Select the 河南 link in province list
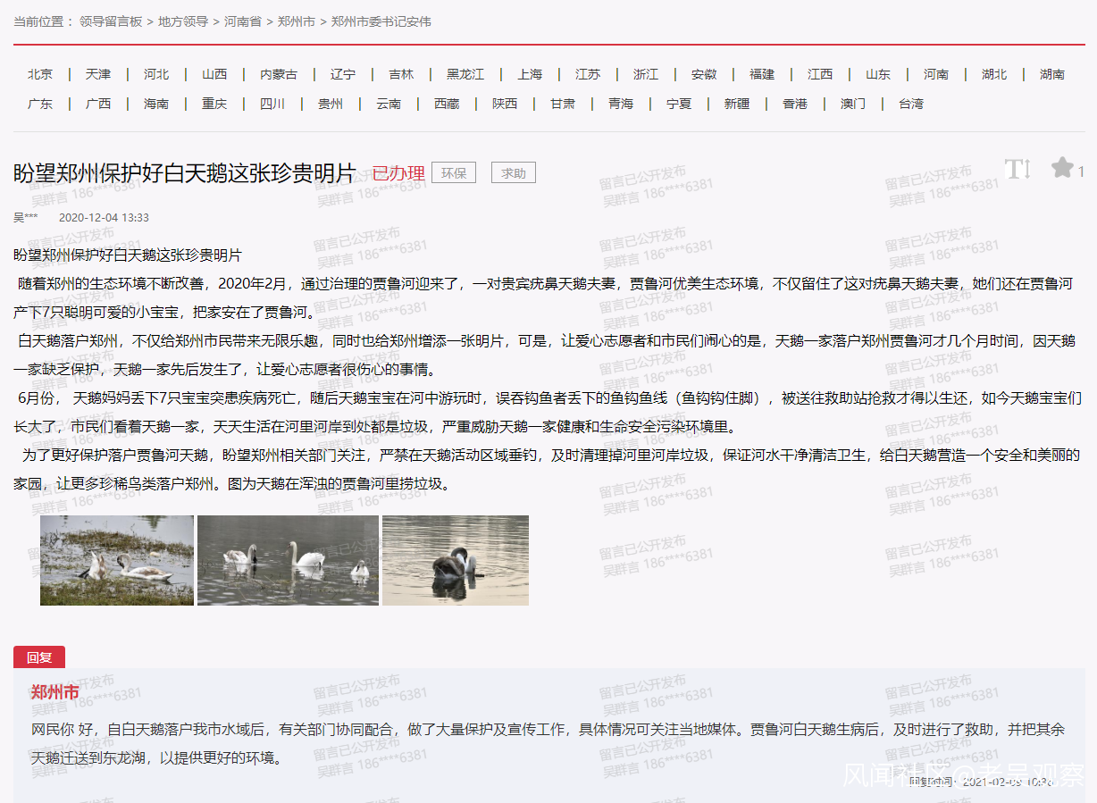This screenshot has width=1097, height=803. [x=936, y=74]
